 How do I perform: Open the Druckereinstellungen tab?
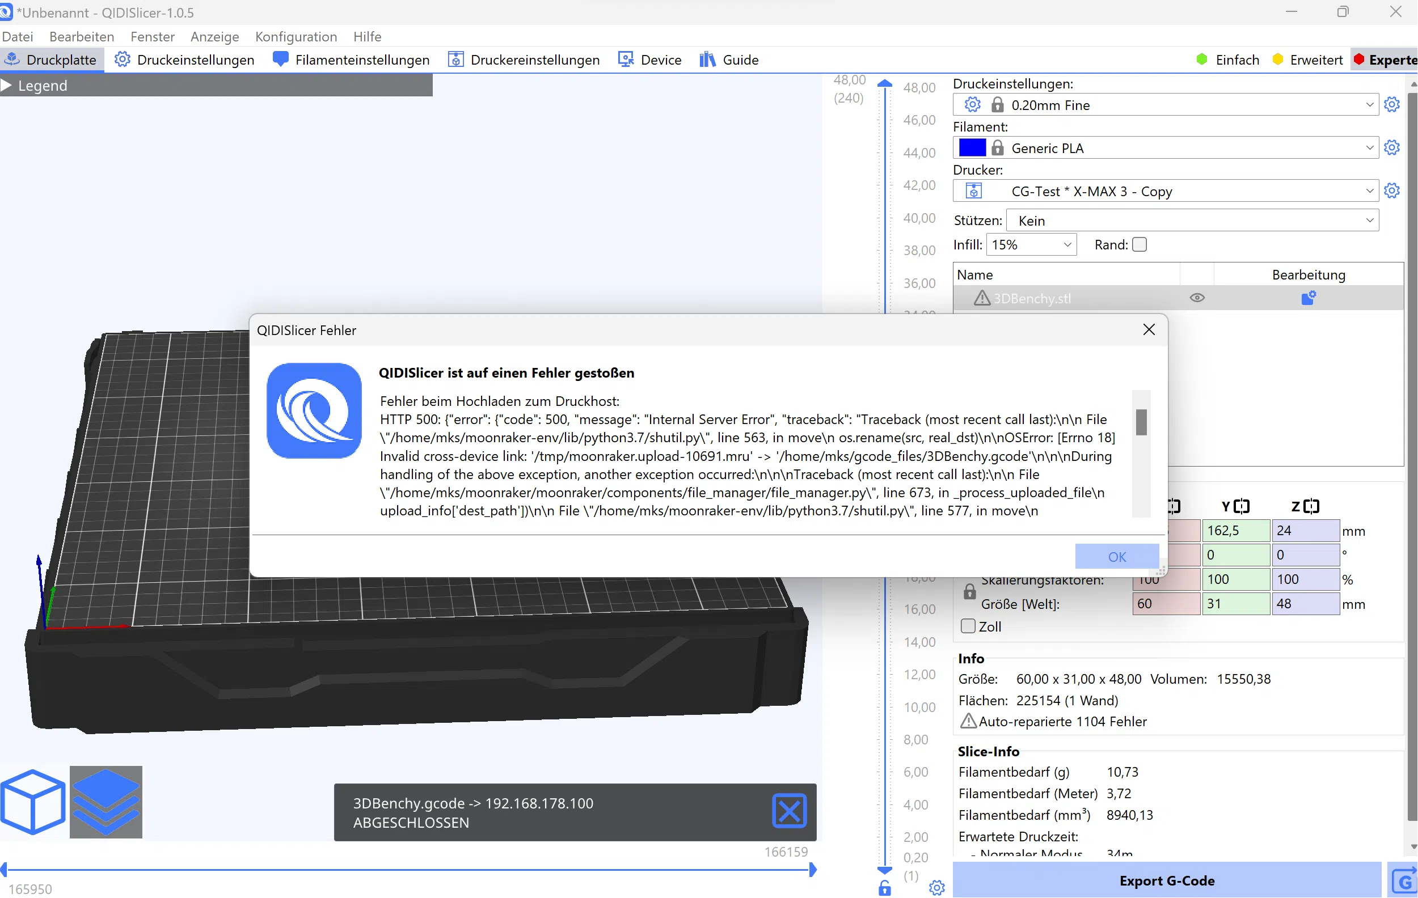[524, 60]
